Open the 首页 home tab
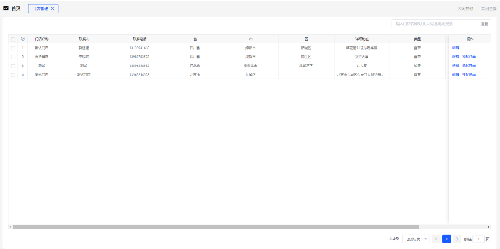 tap(16, 9)
